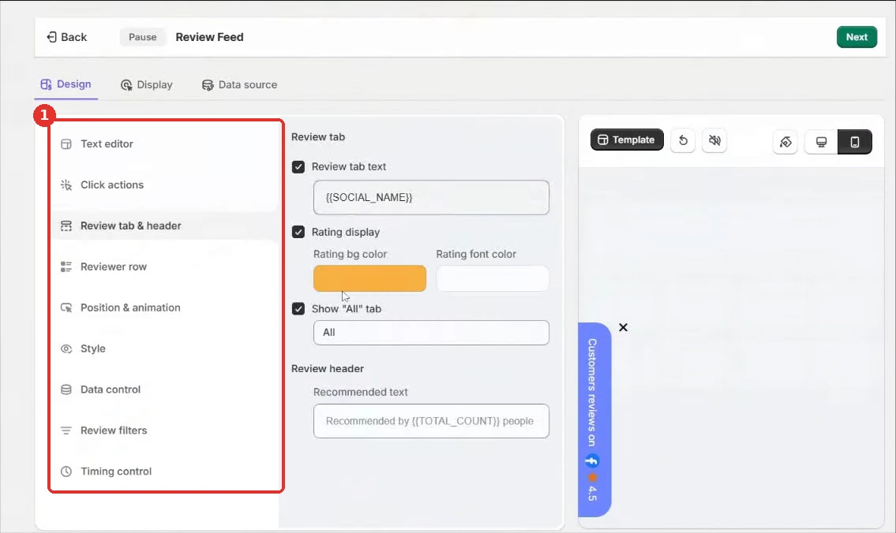This screenshot has width=896, height=533.
Task: Click the reset undo arrow icon
Action: point(683,140)
